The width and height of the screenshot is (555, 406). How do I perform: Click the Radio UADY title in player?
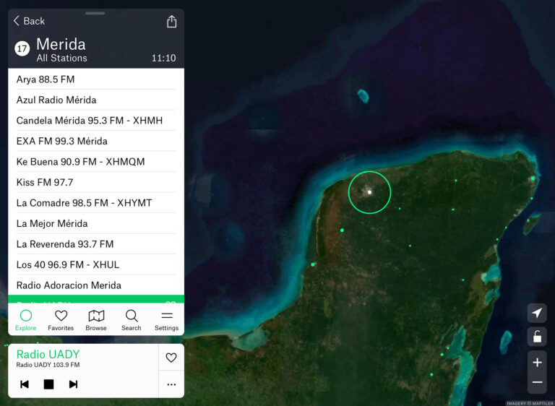[x=48, y=354]
